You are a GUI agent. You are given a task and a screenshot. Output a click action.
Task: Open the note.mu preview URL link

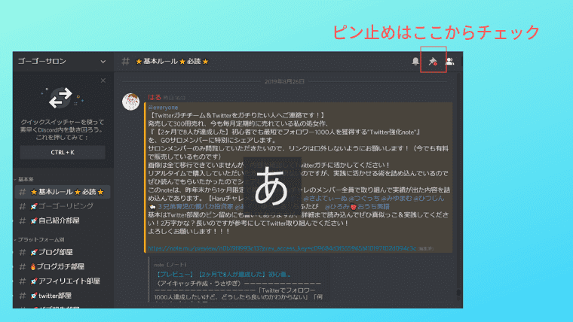tap(282, 248)
